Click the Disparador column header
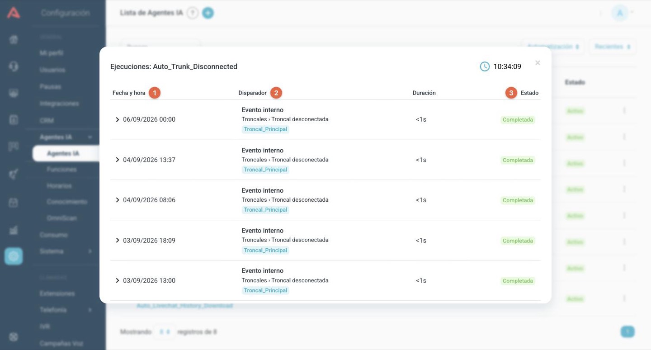 coord(252,93)
